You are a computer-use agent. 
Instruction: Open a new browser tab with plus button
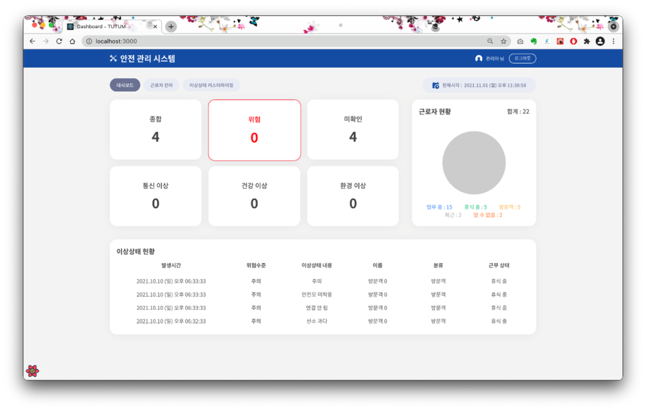coord(171,27)
